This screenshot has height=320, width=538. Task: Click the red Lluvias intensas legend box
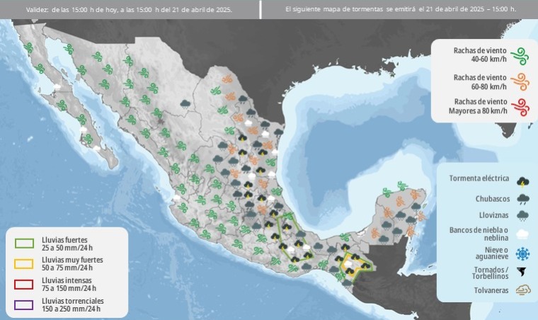[x=24, y=285]
